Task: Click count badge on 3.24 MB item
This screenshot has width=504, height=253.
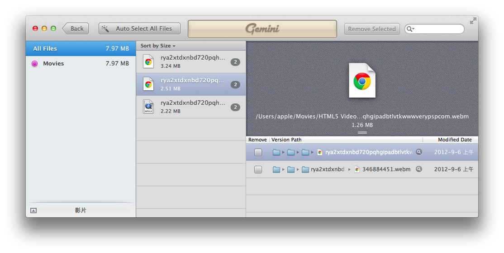Action: (235, 62)
